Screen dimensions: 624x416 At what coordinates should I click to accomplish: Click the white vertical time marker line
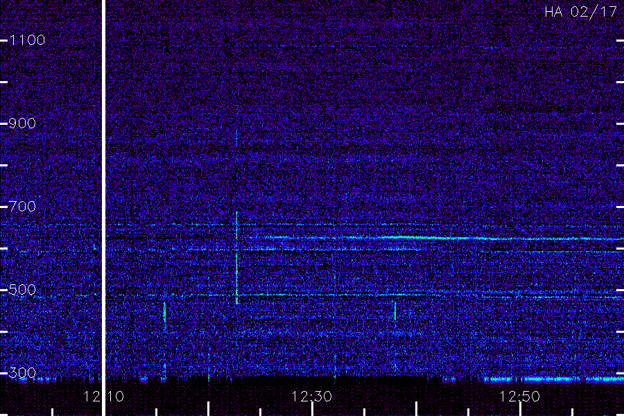[103, 207]
